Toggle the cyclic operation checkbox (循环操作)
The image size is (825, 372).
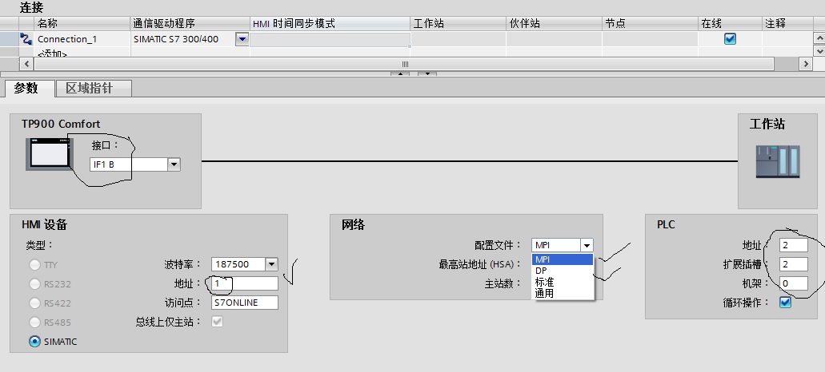[785, 303]
